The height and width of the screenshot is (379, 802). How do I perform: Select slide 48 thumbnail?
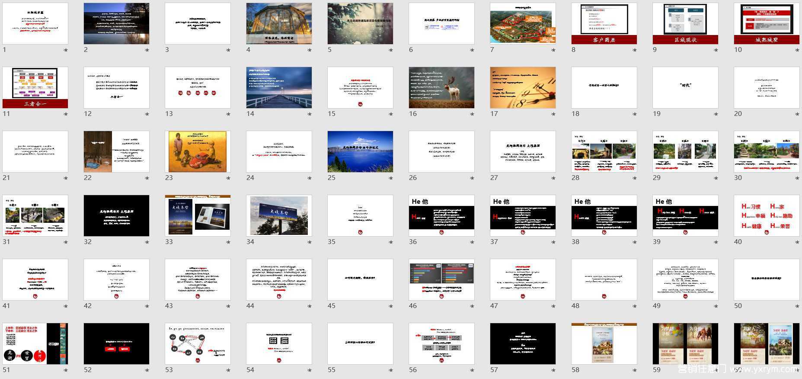[x=604, y=279]
